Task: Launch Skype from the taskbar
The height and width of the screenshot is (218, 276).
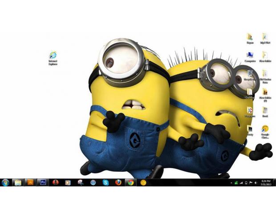Action: click(x=106, y=183)
